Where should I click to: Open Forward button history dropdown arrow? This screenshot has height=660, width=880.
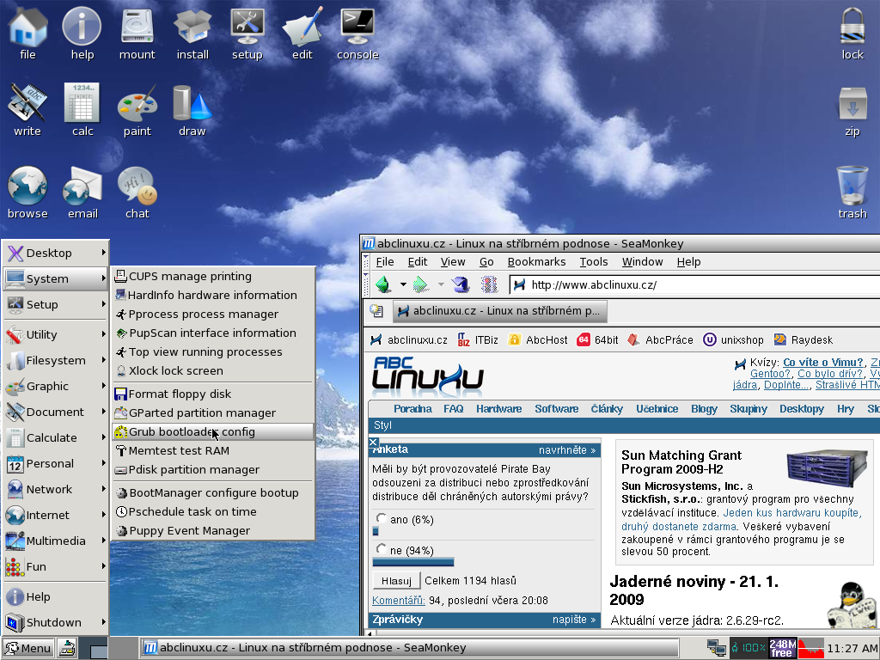(441, 284)
